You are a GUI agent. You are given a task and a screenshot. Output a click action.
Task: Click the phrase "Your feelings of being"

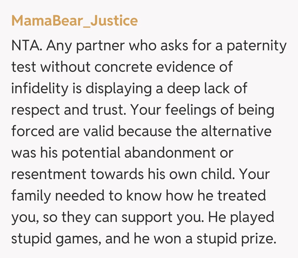coord(203,109)
